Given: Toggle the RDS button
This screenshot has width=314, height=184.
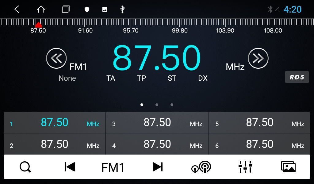Looking at the screenshot, I should tap(297, 77).
